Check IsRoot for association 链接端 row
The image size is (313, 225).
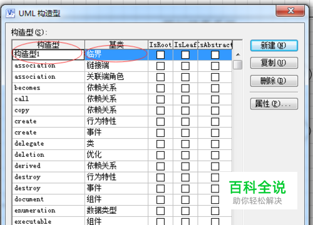(160, 66)
